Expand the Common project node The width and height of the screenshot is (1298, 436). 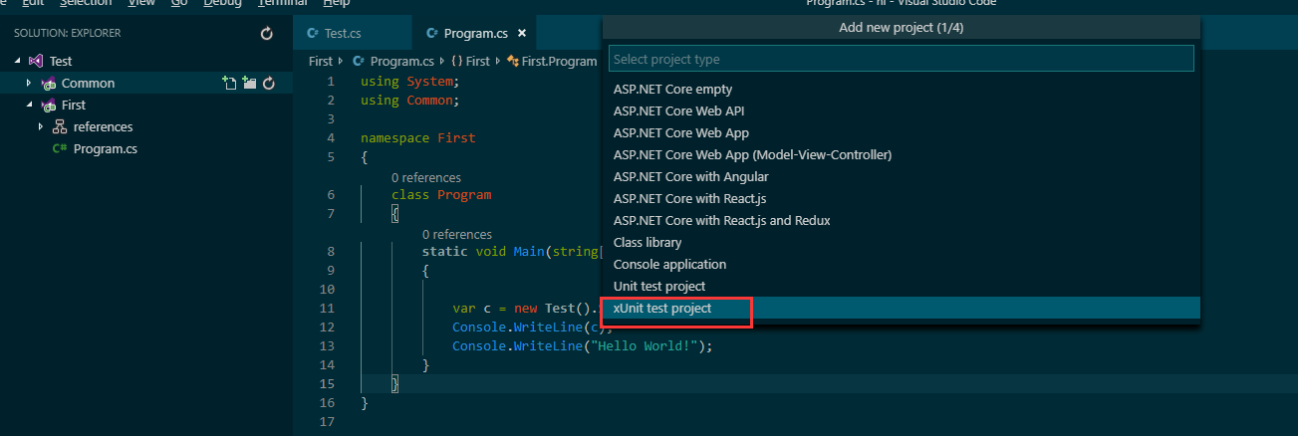pyautogui.click(x=29, y=84)
